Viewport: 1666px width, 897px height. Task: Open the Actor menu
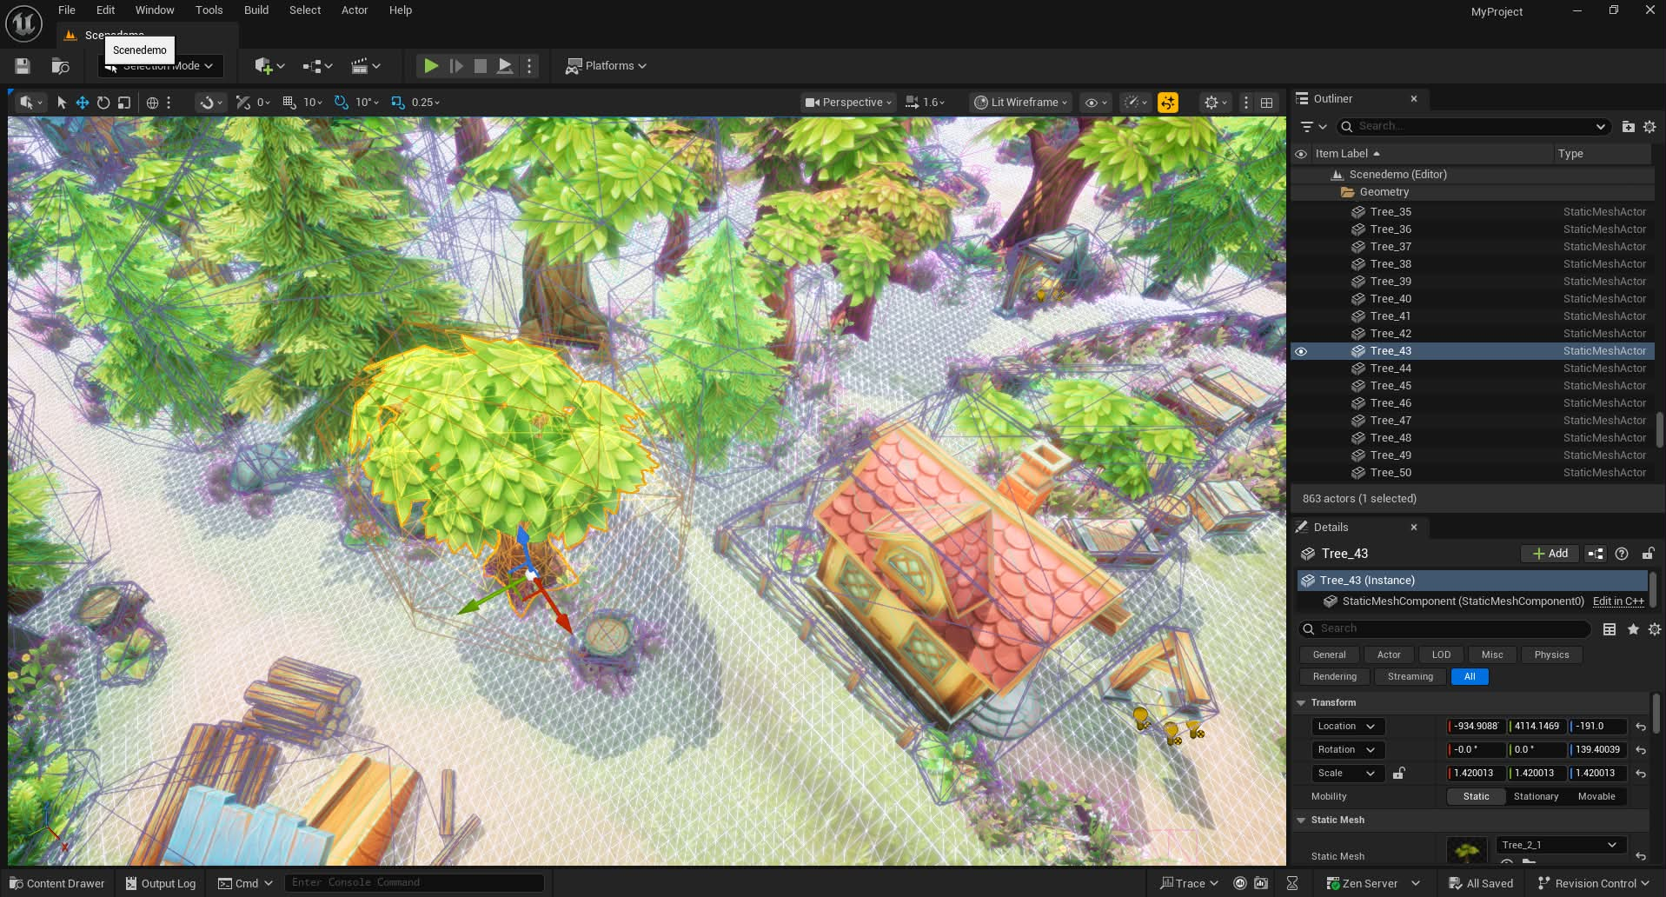tap(355, 10)
